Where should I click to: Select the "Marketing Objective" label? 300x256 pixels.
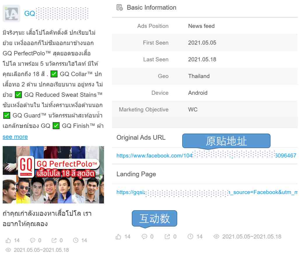[144, 109]
